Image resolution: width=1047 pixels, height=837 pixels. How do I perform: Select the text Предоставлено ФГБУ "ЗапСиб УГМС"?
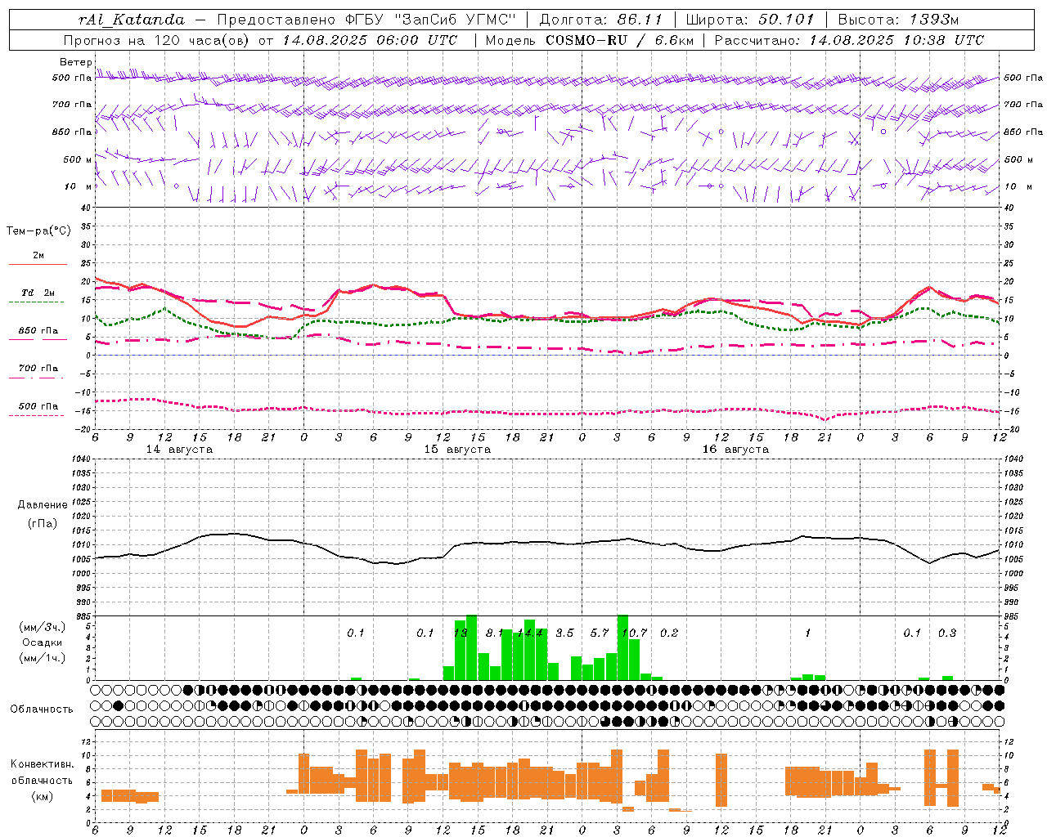[366, 20]
